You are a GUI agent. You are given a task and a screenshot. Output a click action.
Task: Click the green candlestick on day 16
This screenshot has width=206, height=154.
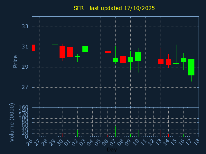[x=183, y=60]
